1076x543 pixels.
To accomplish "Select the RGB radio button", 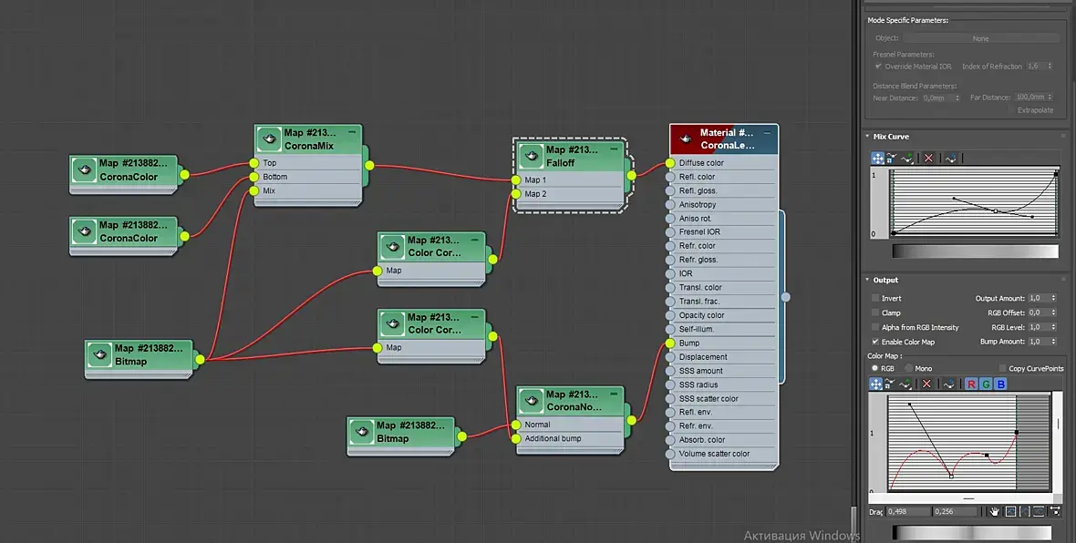I will coord(875,368).
